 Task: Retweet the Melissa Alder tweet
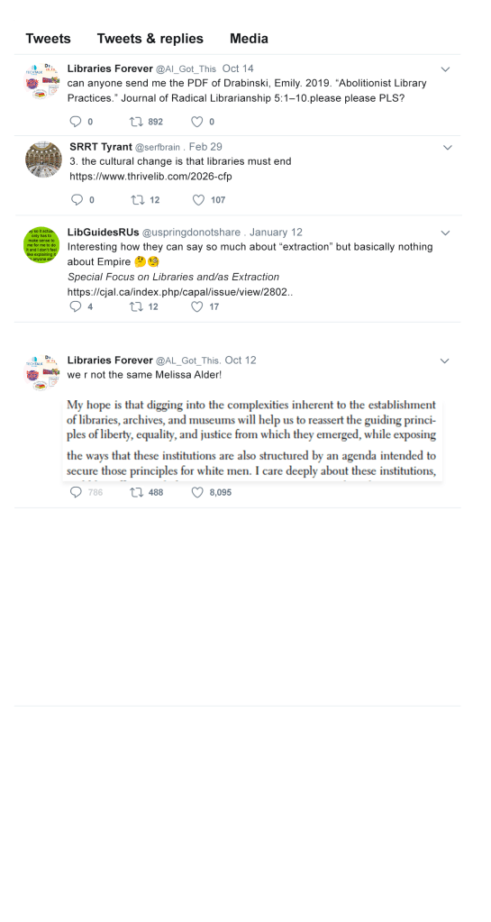(x=136, y=492)
